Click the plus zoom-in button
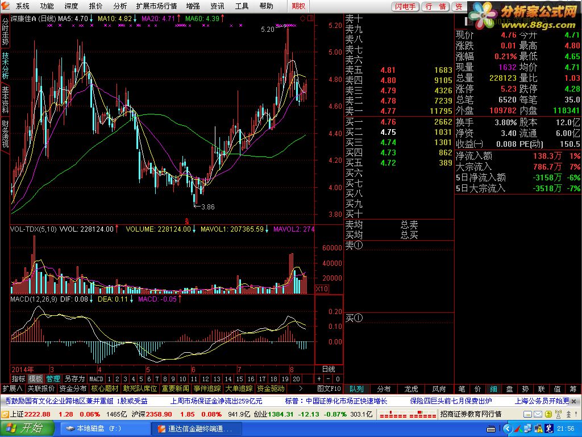 319,379
